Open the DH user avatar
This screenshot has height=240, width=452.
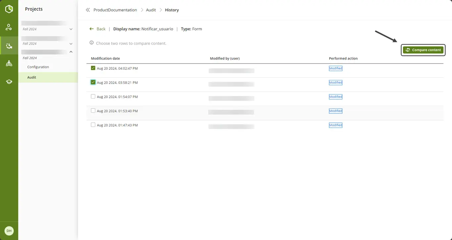click(9, 231)
